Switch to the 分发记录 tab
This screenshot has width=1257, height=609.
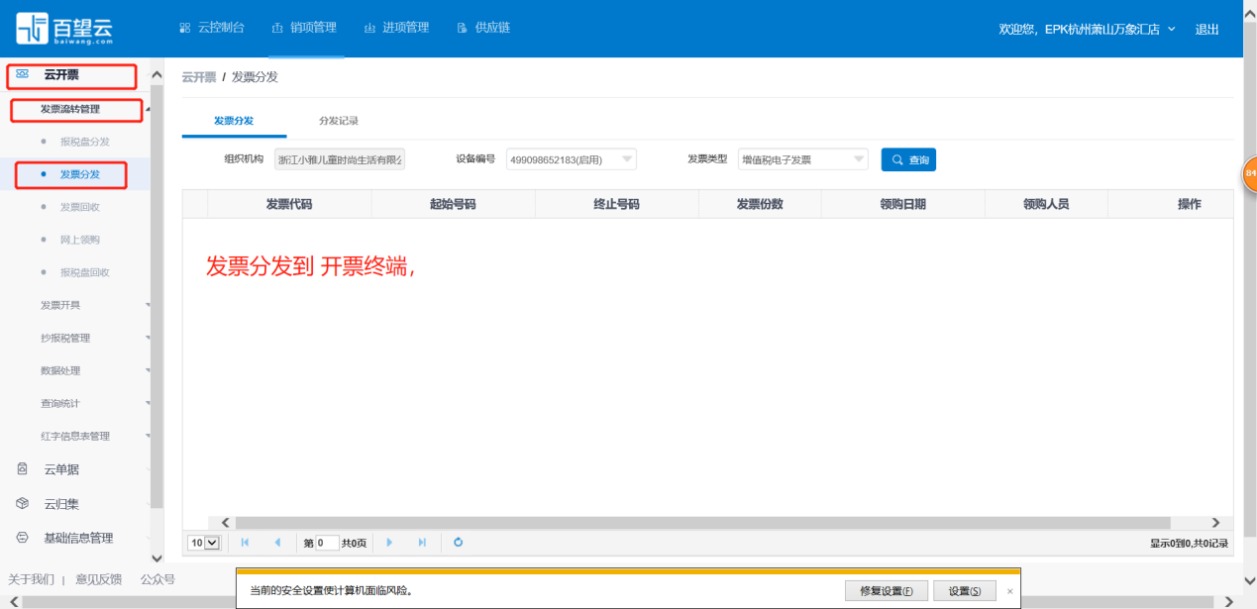click(x=339, y=120)
